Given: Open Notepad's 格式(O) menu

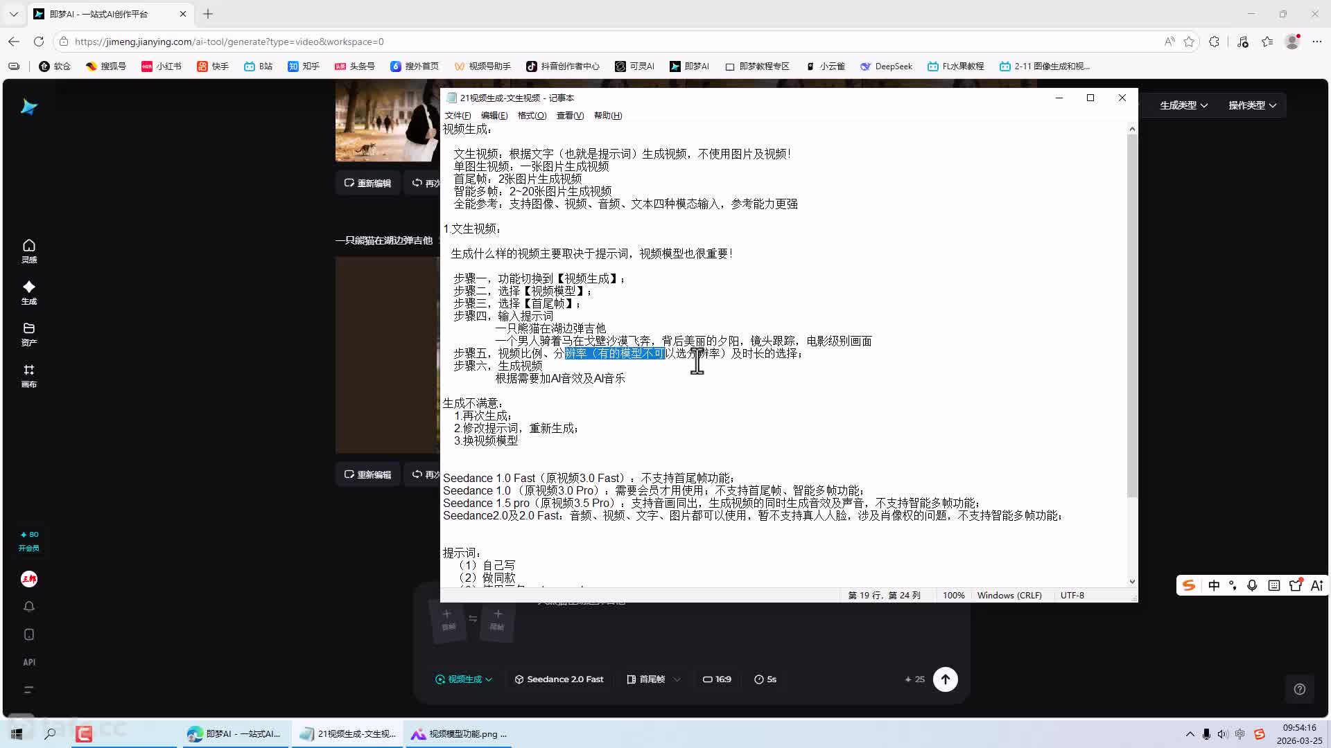Looking at the screenshot, I should (x=532, y=116).
